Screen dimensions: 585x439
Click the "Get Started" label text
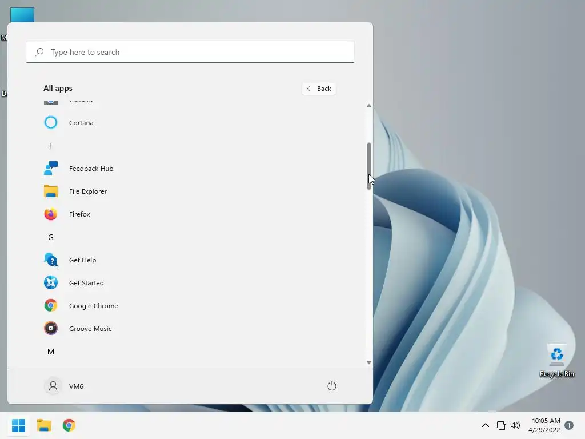(86, 282)
